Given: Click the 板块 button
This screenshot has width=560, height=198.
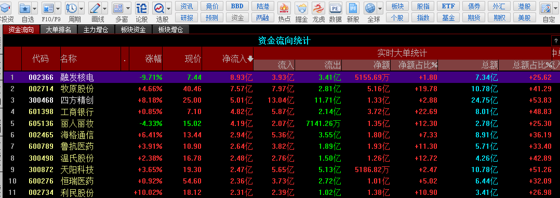Looking at the screenshot, I should [397, 6].
